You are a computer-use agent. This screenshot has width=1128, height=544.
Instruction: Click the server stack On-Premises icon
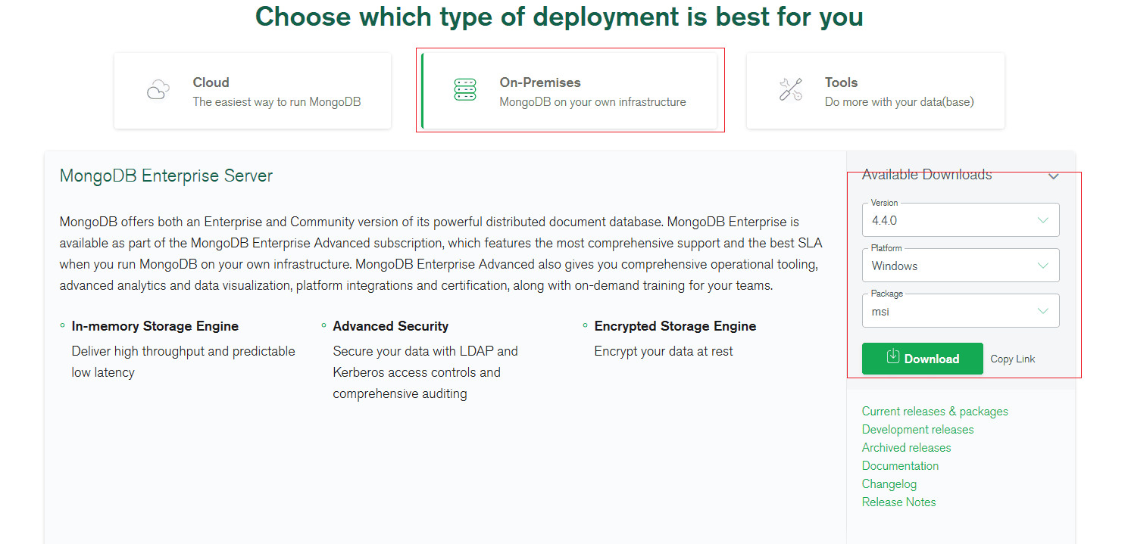(x=465, y=90)
